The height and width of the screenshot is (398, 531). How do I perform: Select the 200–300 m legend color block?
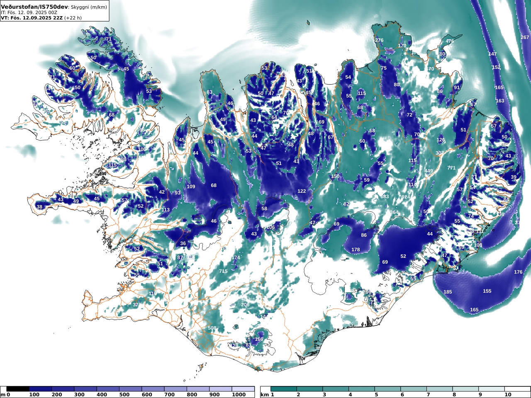pos(63,389)
